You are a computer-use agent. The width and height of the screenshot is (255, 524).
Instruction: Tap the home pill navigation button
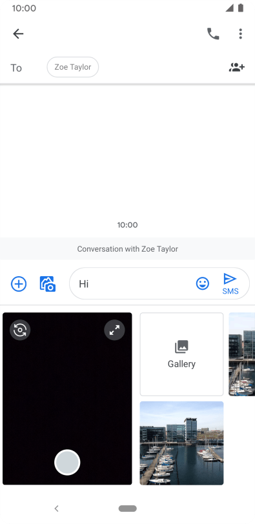pos(128,509)
